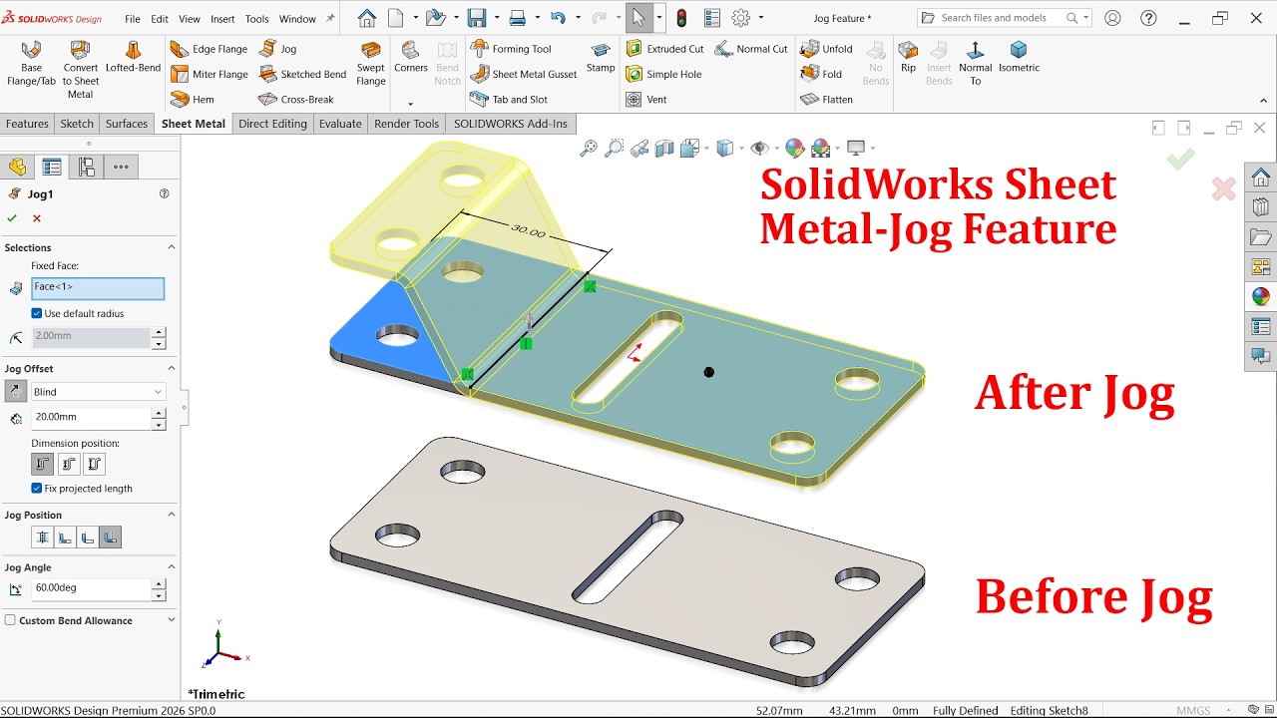Launch the Jog tool in ribbon
Viewport: 1277px width, 718px height.
coord(278,49)
